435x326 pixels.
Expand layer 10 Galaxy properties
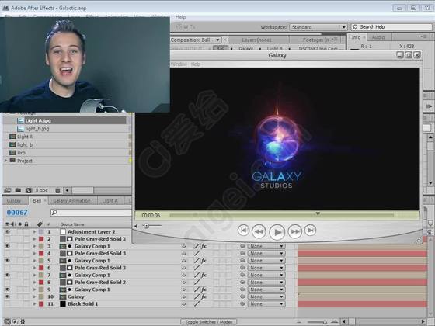(x=34, y=297)
